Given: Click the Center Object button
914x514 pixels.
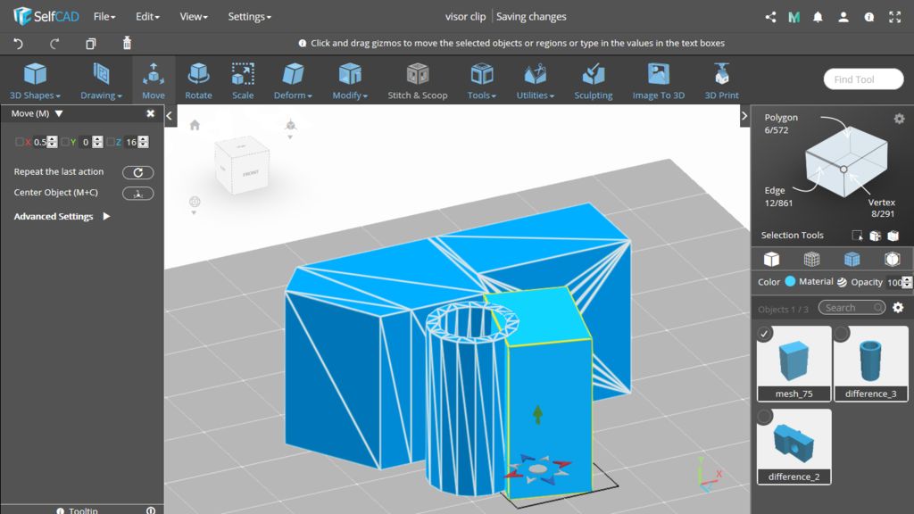Looking at the screenshot, I should click(x=137, y=193).
